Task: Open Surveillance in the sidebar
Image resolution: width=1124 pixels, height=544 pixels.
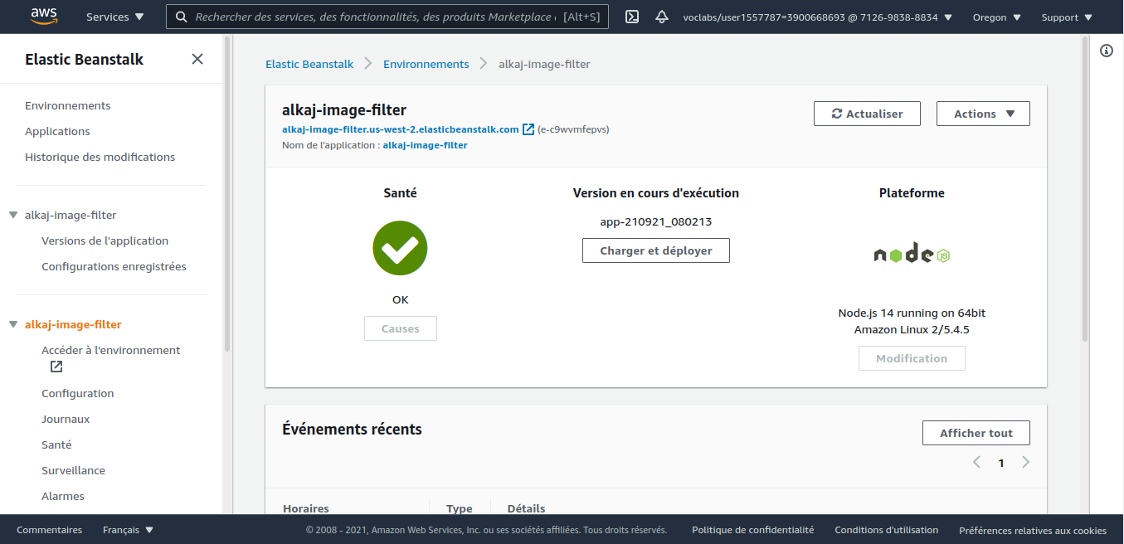Action: [73, 470]
